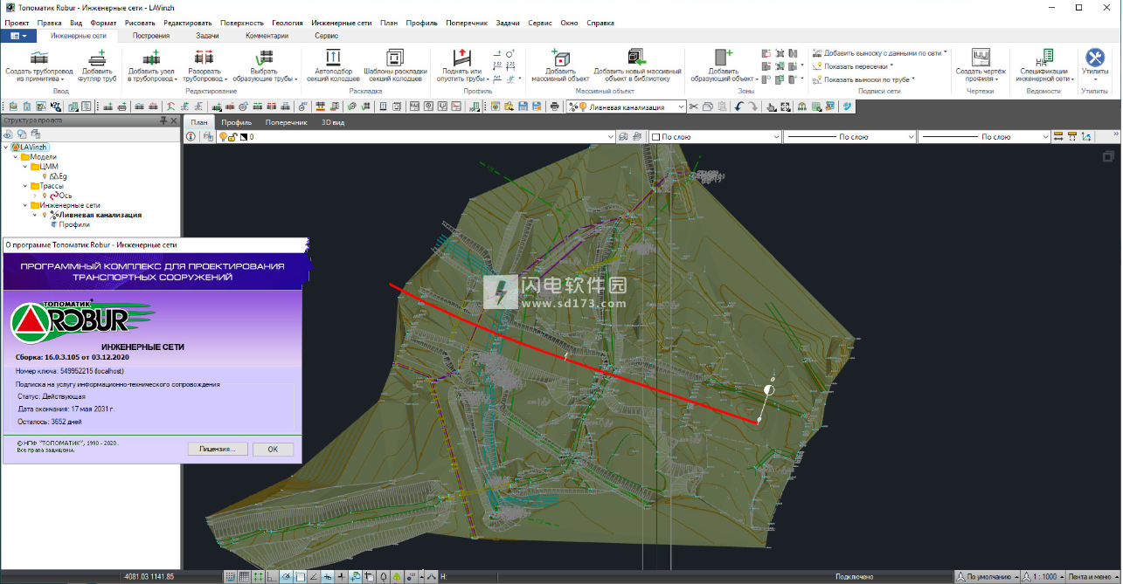
Task: Open Спецификации инженерной сети
Action: coord(1043,65)
